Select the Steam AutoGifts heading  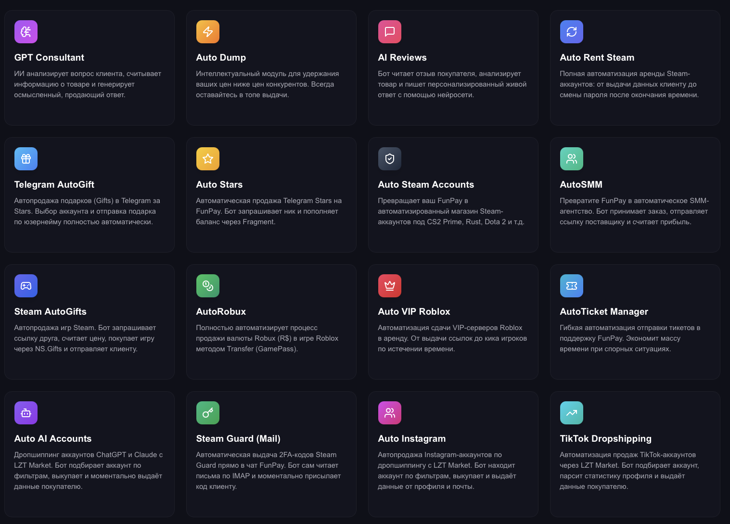[x=51, y=312]
